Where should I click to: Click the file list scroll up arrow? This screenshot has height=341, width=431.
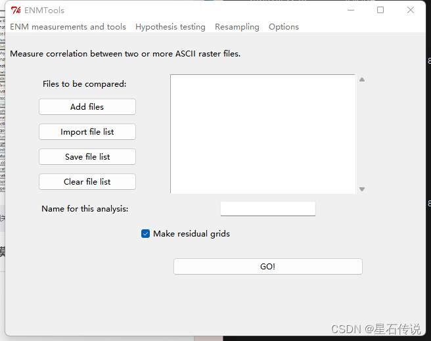pos(362,80)
